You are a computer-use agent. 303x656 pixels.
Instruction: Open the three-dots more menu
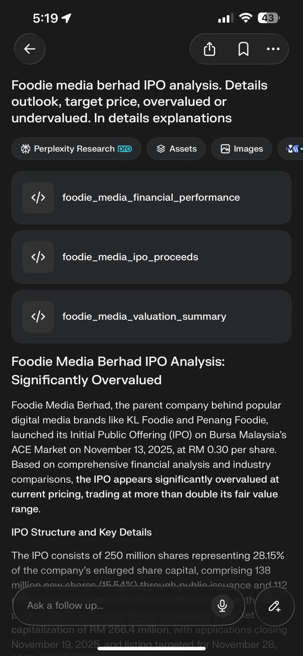(x=273, y=49)
